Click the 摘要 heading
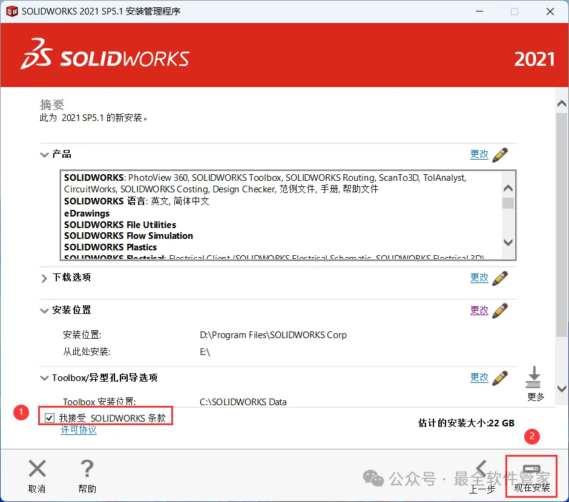569x502 pixels. [x=52, y=105]
